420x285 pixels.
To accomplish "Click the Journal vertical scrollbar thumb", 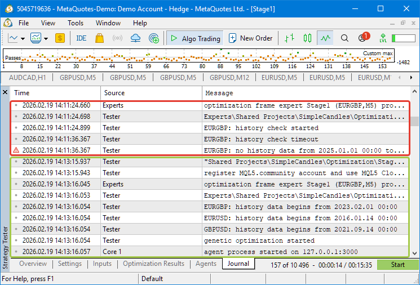I will (x=414, y=121).
